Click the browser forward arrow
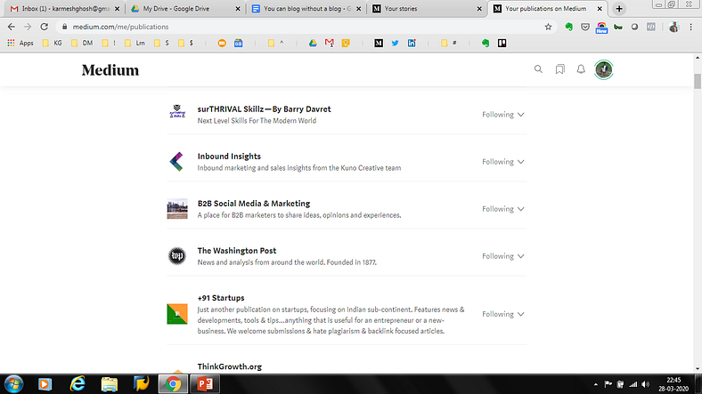This screenshot has width=702, height=394. click(28, 27)
